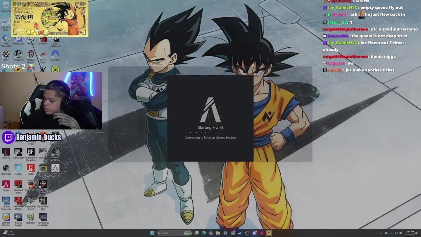Open the Windows Start menu
This screenshot has height=237, width=421.
(x=152, y=233)
